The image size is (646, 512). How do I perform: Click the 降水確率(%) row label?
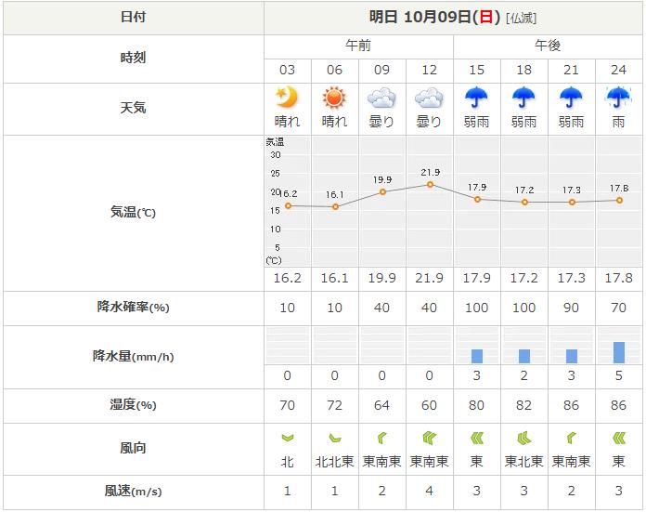133,307
